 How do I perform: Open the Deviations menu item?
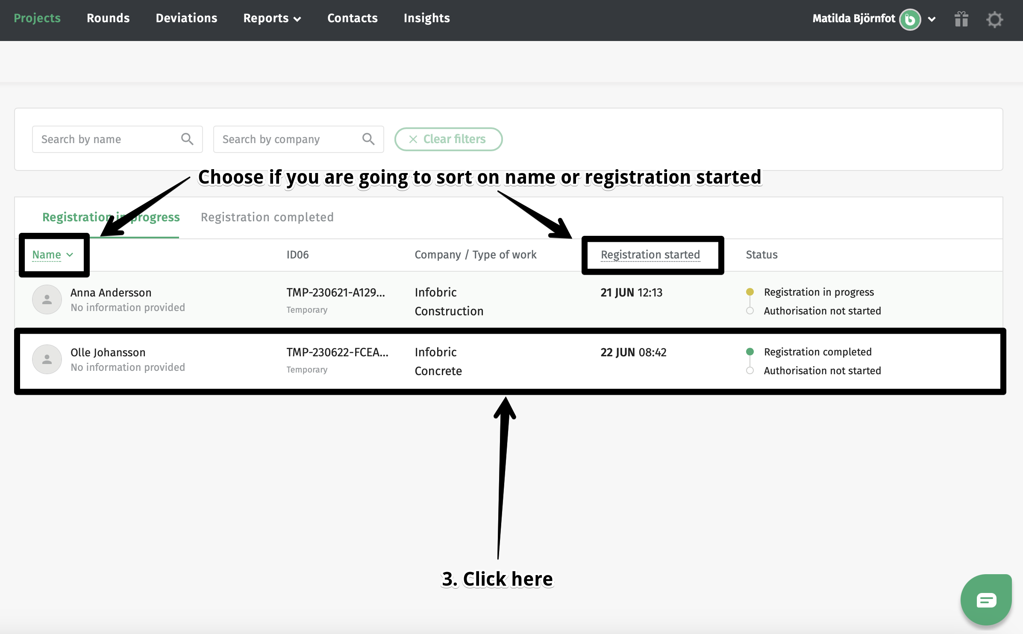tap(186, 18)
